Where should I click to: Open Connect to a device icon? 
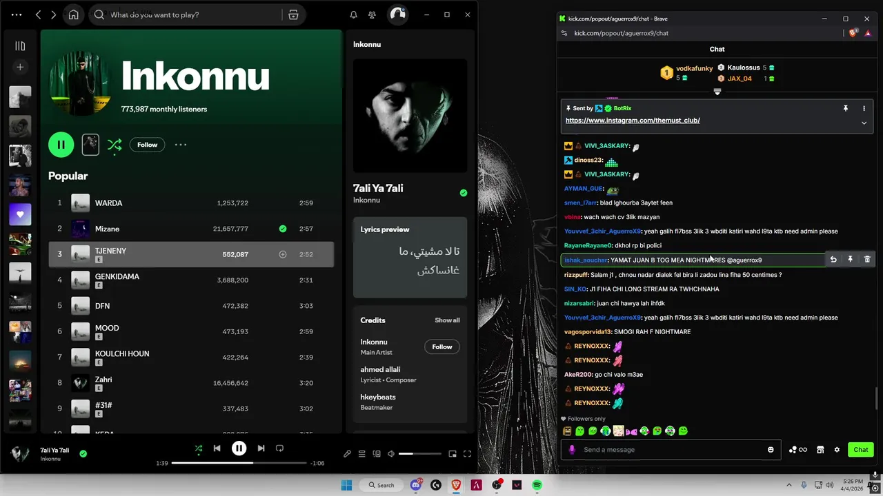pos(377,454)
